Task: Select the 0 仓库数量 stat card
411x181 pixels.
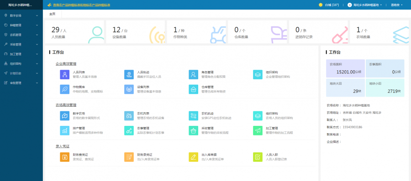Action: 258,32
